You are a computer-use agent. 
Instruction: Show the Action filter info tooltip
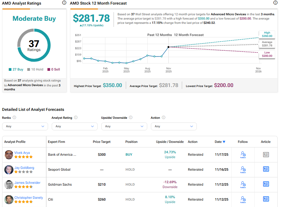163,118
